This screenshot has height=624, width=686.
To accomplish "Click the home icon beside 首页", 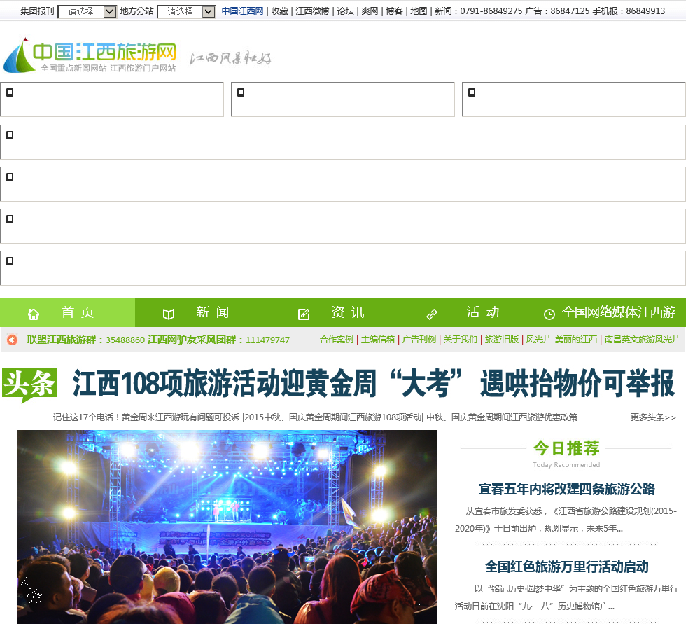I will pos(34,314).
